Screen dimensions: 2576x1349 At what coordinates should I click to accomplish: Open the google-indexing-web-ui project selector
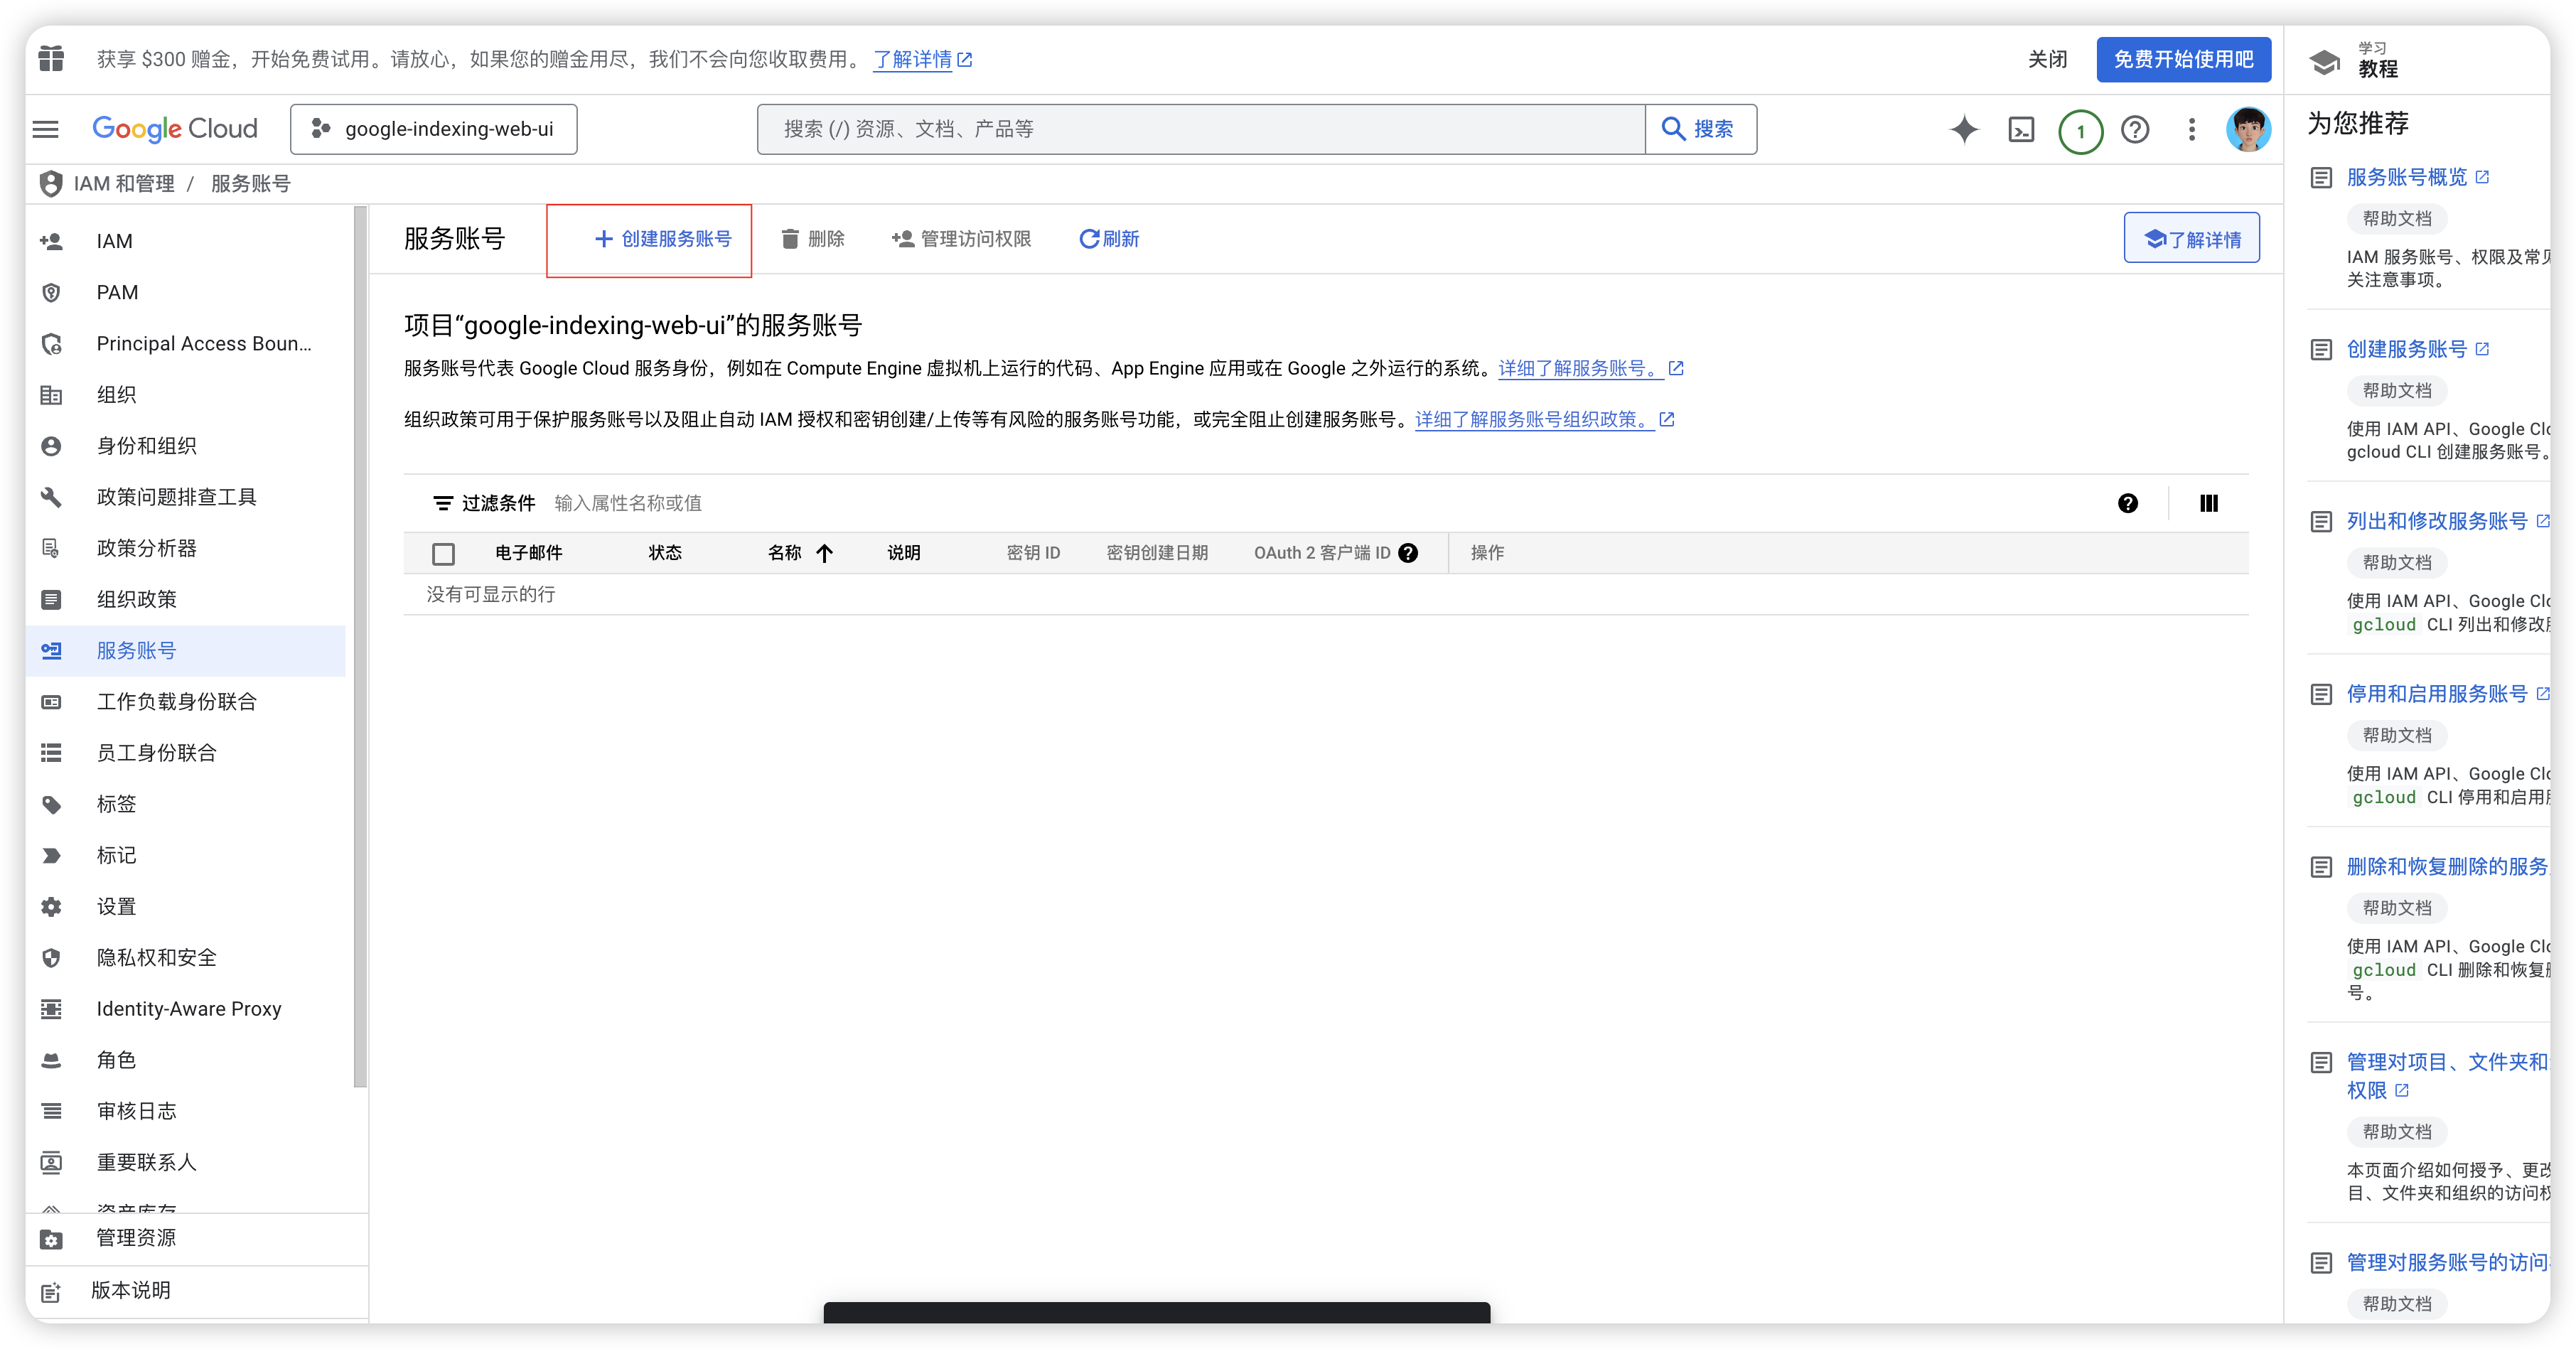tap(433, 129)
